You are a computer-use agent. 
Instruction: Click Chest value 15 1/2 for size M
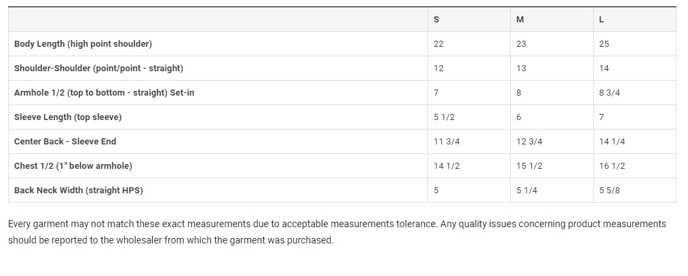(x=529, y=165)
